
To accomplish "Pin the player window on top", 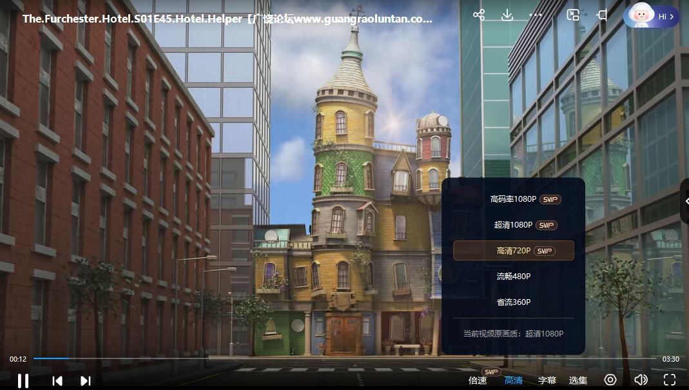I will point(601,15).
